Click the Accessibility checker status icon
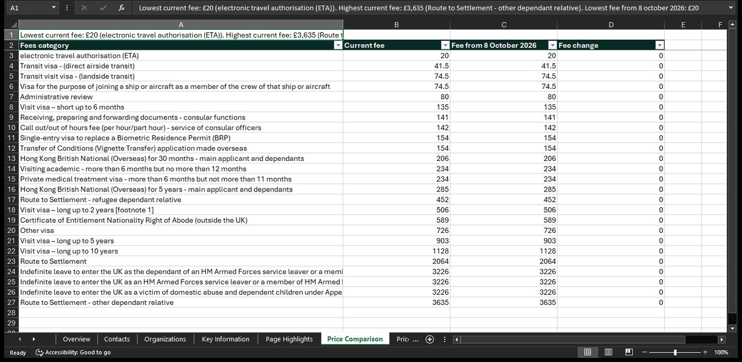742x362 pixels. 39,352
